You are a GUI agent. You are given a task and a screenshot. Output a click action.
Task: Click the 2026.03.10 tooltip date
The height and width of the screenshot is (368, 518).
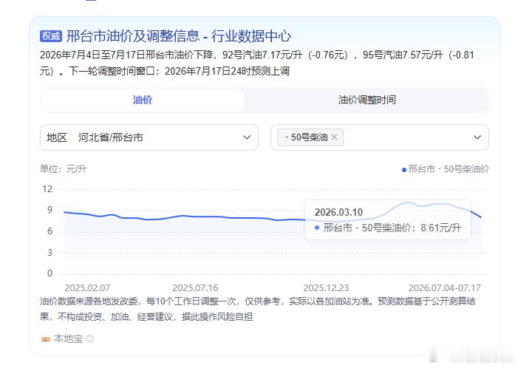point(338,212)
